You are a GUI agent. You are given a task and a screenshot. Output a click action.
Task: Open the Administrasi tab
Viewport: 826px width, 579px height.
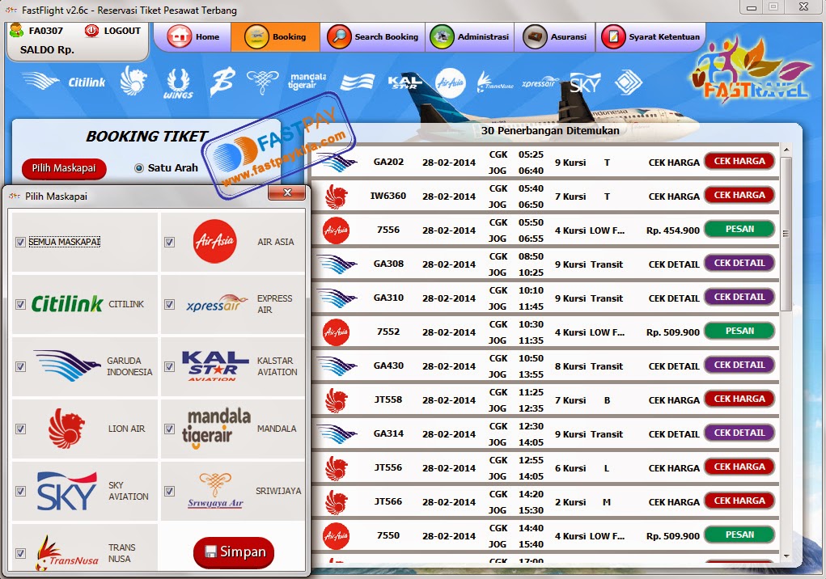pos(469,37)
